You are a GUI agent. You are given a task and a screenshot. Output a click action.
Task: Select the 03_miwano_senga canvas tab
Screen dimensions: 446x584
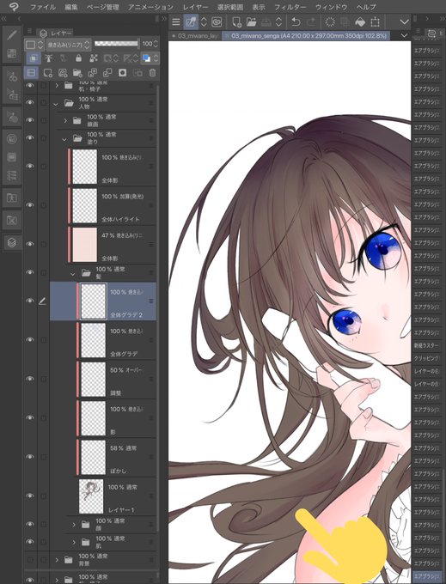pyautogui.click(x=306, y=36)
